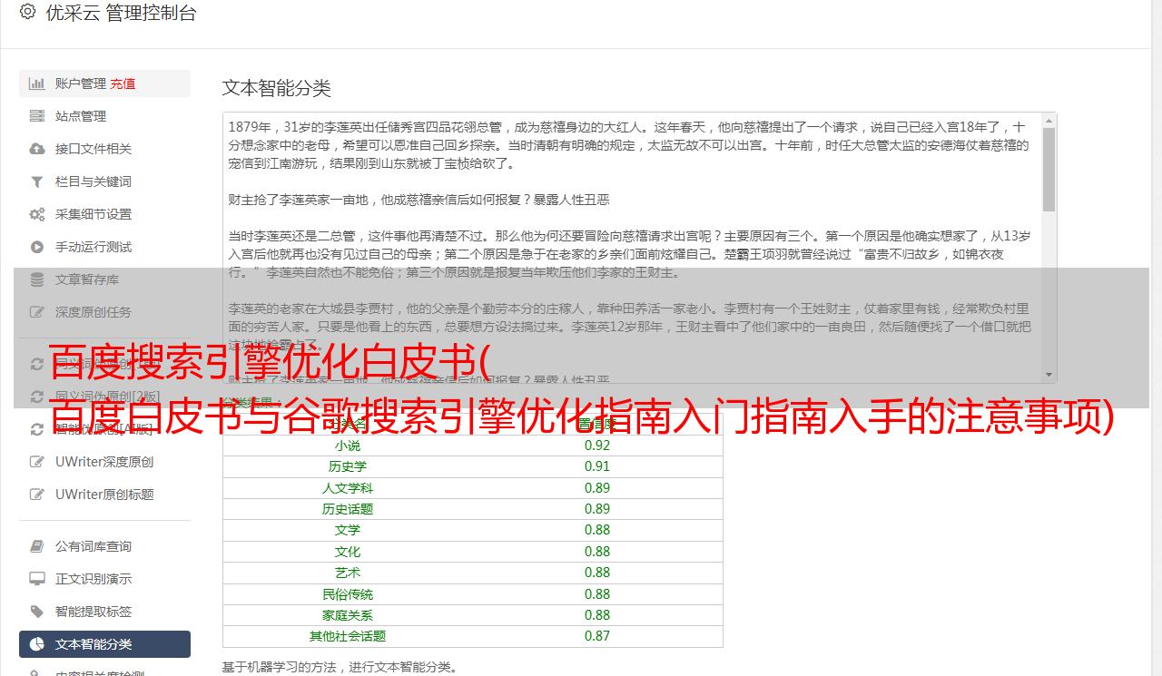Select the 历史学 category cell
Screen dimensions: 1162x676
348,466
